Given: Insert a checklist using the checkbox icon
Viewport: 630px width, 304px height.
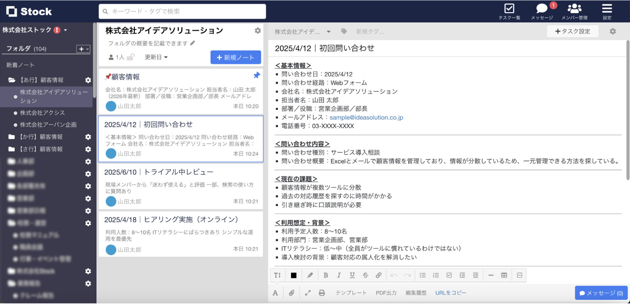Looking at the screenshot, I should coord(449,275).
